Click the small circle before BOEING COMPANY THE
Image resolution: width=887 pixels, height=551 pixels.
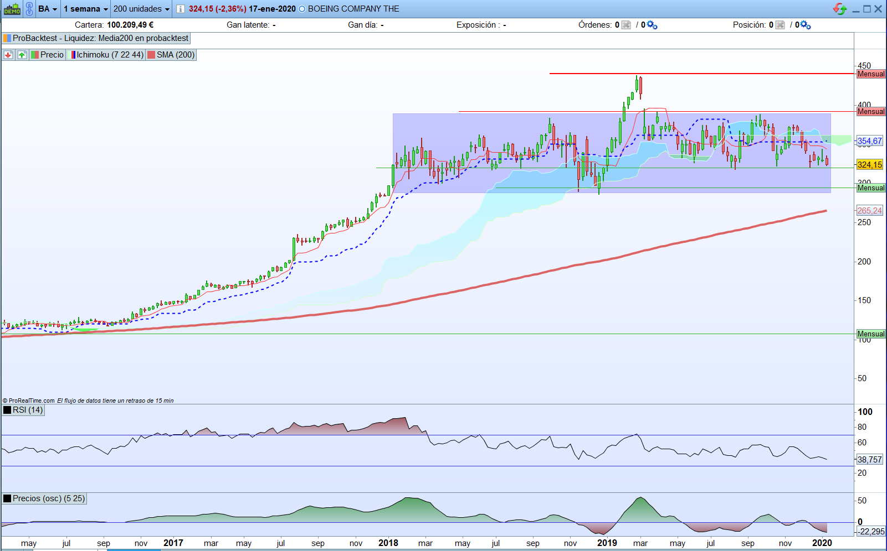pos(302,9)
